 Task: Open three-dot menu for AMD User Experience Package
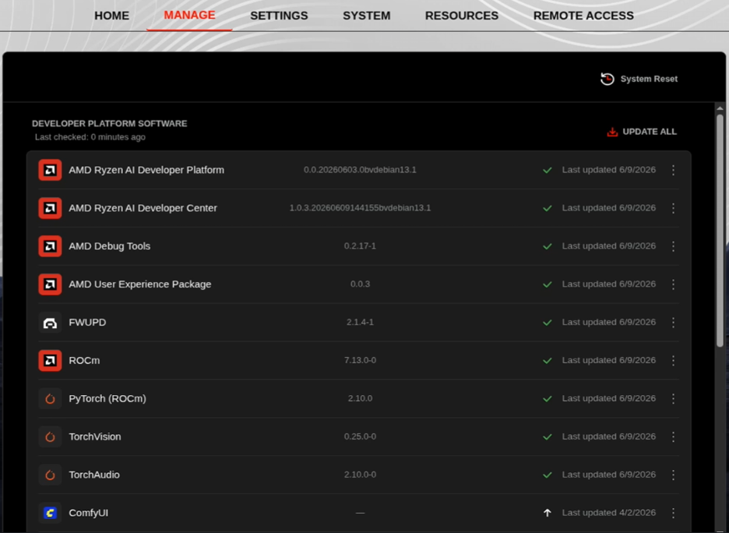(x=673, y=284)
